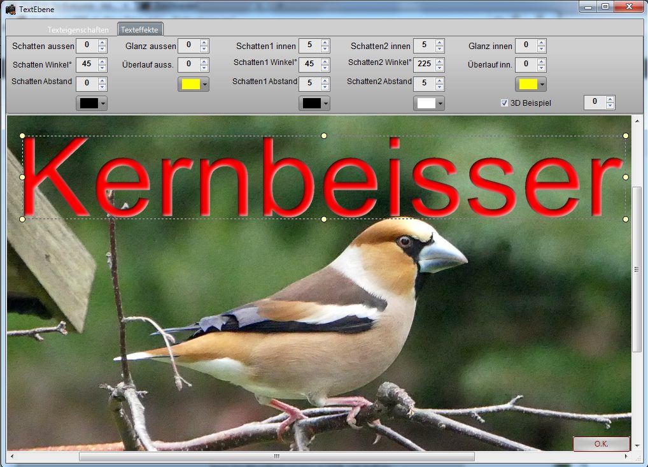
Task: Increase the 3D Beispiel number spinner
Action: point(610,99)
